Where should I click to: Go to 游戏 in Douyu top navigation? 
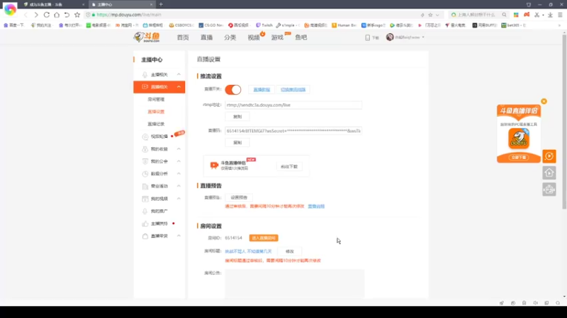277,37
